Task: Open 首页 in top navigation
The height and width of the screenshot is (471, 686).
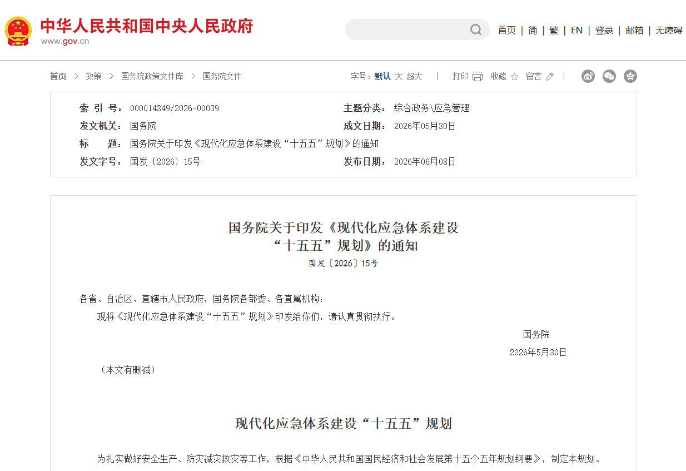Action: [507, 30]
